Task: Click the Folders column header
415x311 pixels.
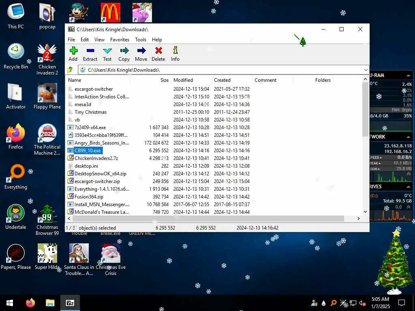Action: [313, 80]
